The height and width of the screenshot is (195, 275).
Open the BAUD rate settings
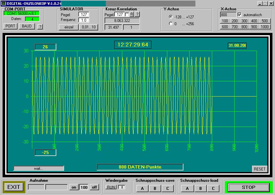tap(27, 26)
